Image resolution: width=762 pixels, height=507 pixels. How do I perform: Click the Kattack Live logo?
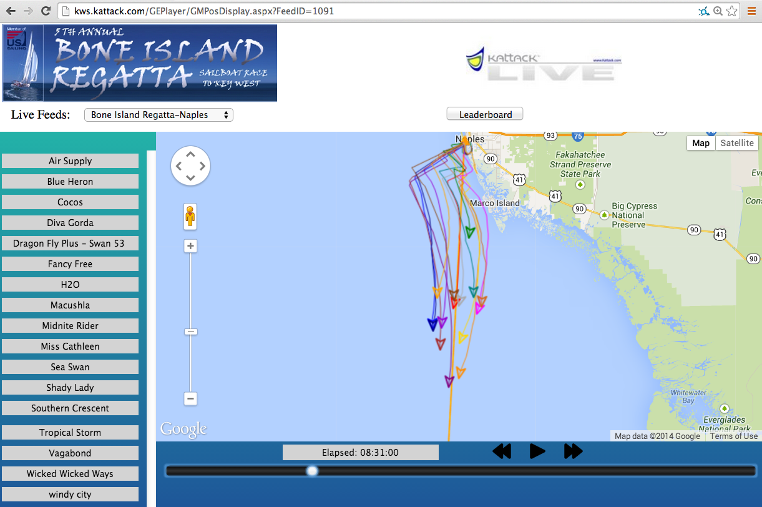544,63
